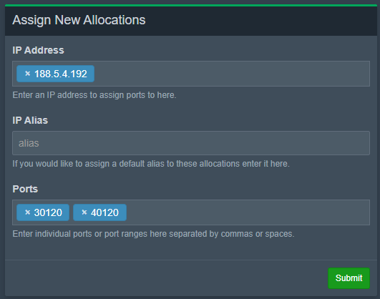380x299 pixels.
Task: Select the 40120 port tag label
Action: tap(104, 212)
